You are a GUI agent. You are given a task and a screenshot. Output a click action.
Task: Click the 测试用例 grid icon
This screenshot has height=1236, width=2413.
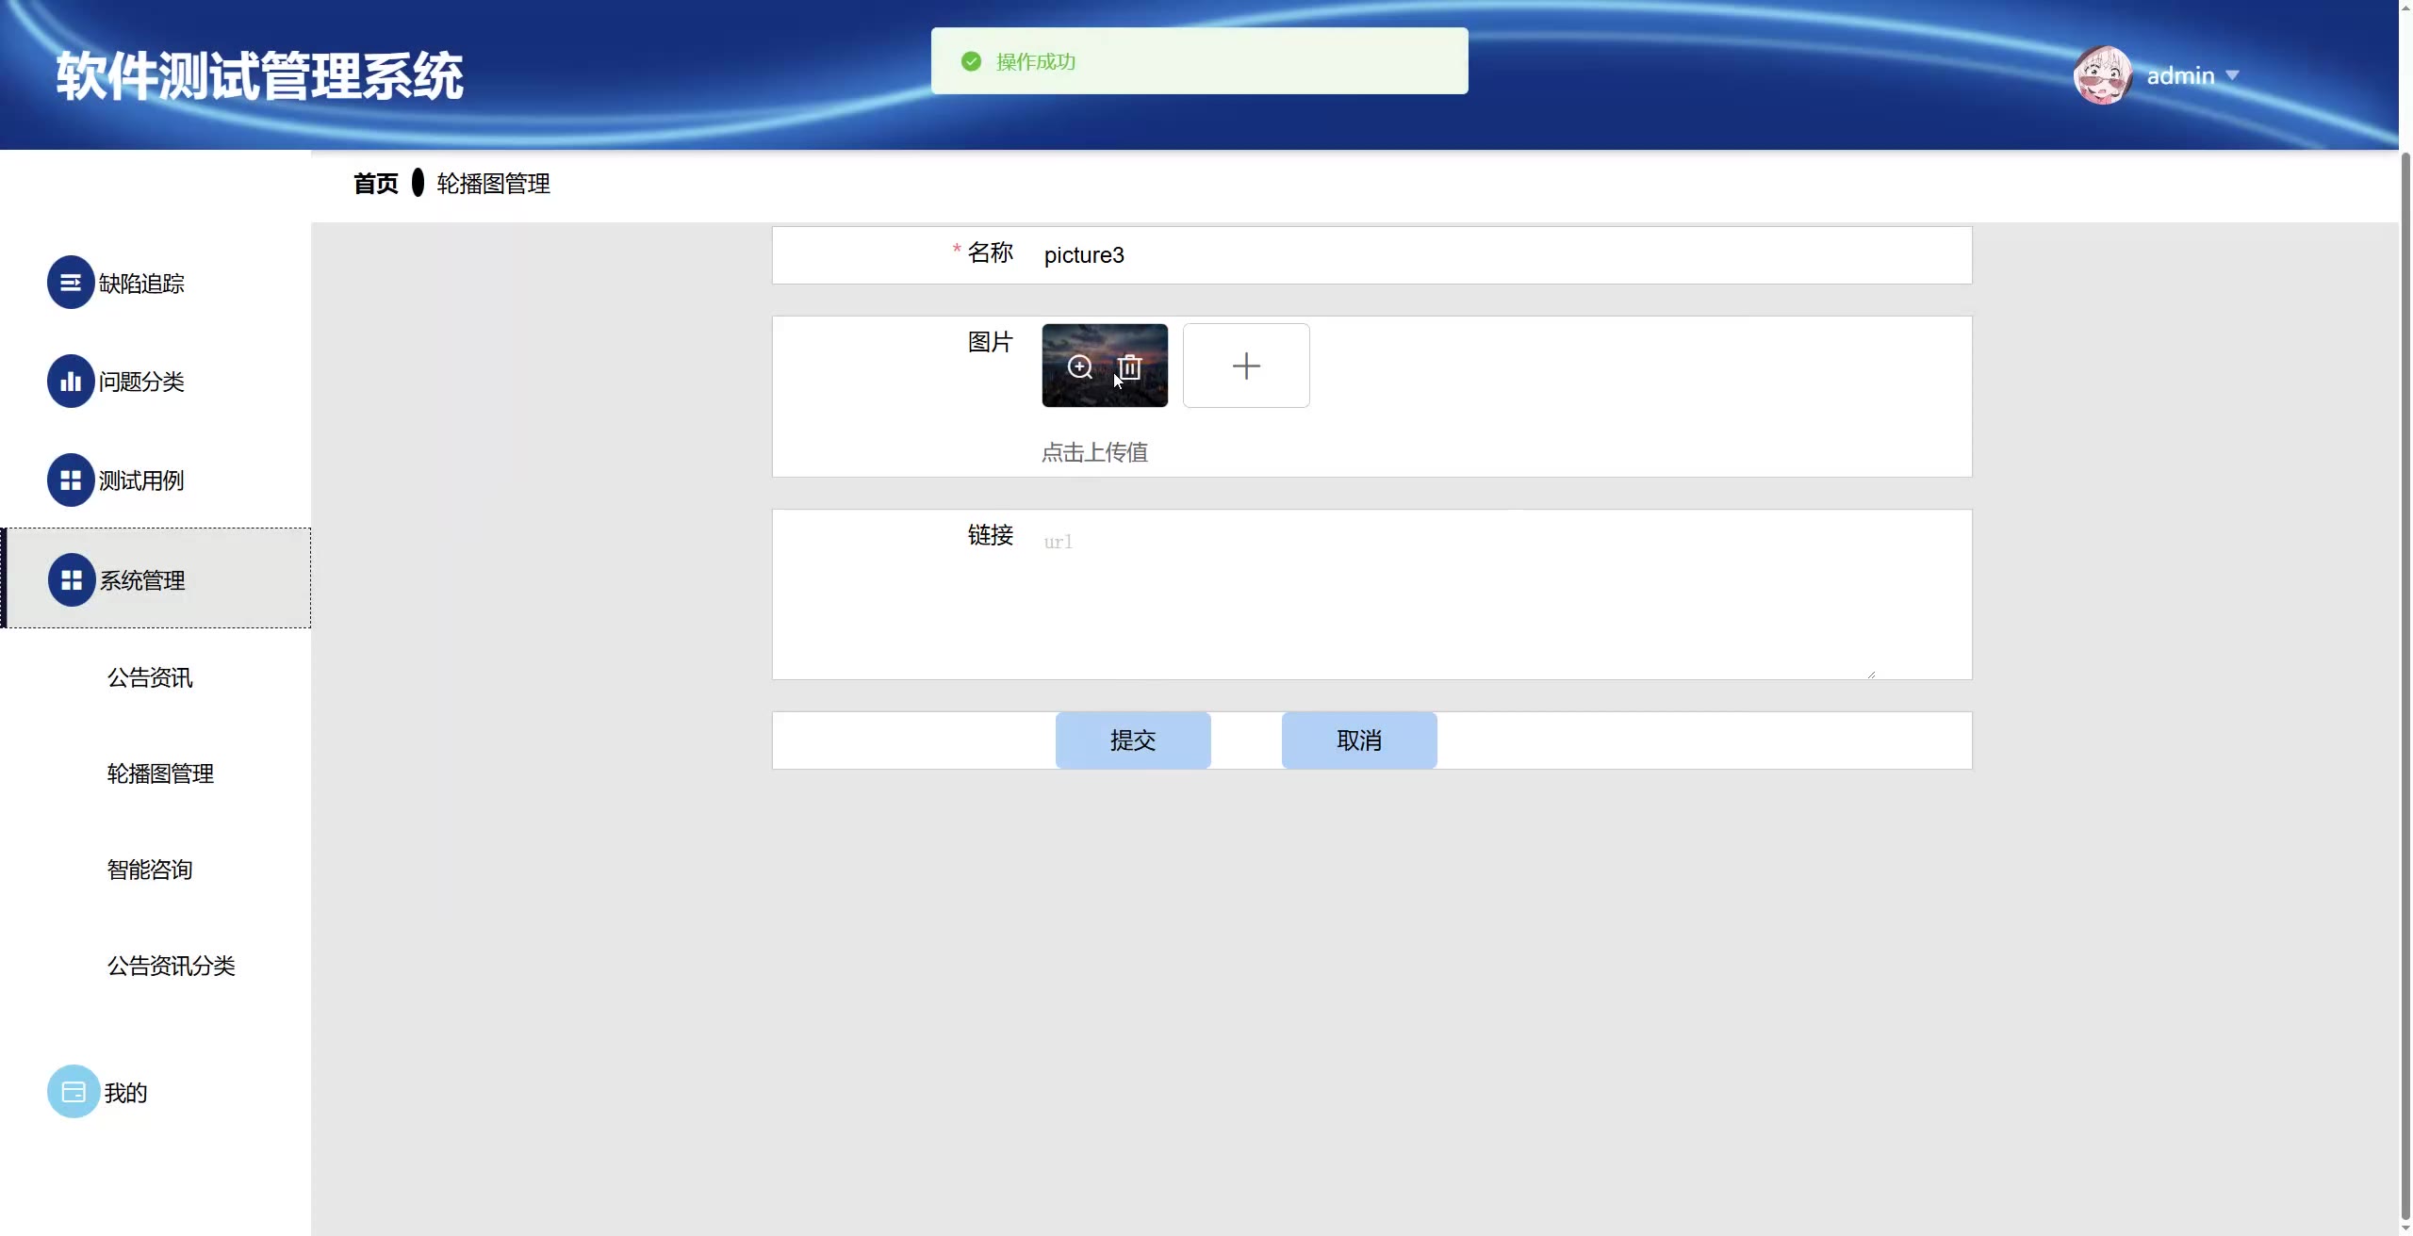[71, 480]
